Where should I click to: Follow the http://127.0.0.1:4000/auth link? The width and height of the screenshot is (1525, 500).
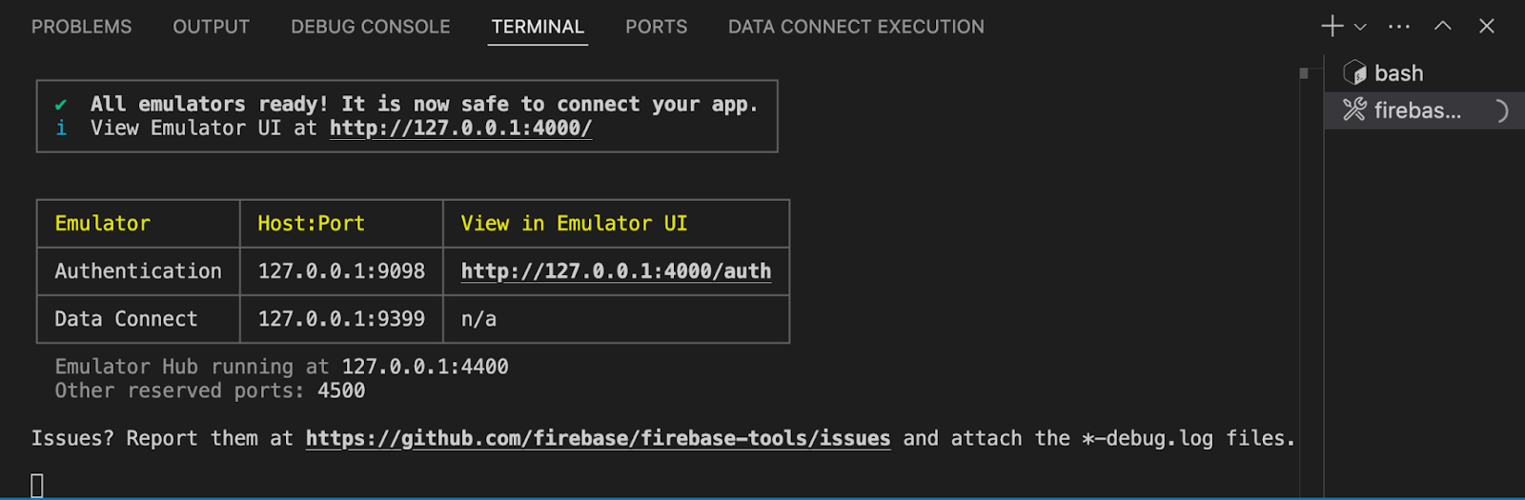[616, 271]
